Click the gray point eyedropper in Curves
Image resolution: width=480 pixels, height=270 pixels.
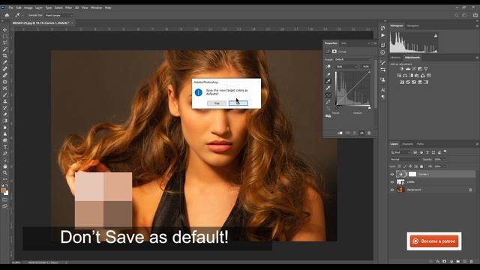coord(328,81)
